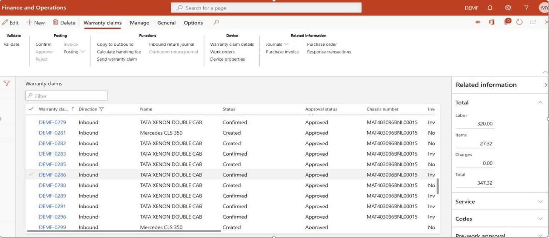Click inside the Filter input box
The image size is (549, 238).
[x=66, y=95]
